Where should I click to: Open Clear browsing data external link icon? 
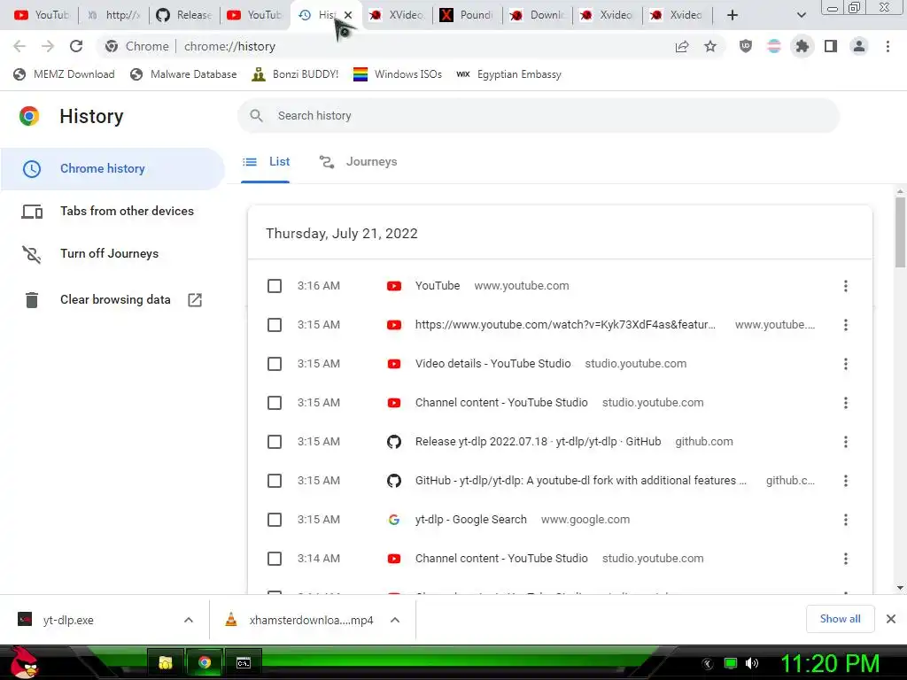click(195, 299)
